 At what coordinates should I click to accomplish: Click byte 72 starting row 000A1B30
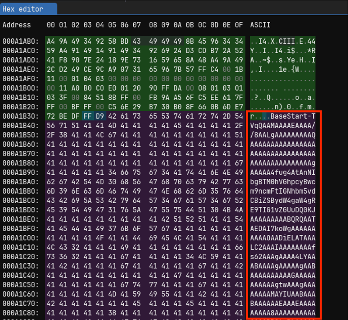[50, 116]
